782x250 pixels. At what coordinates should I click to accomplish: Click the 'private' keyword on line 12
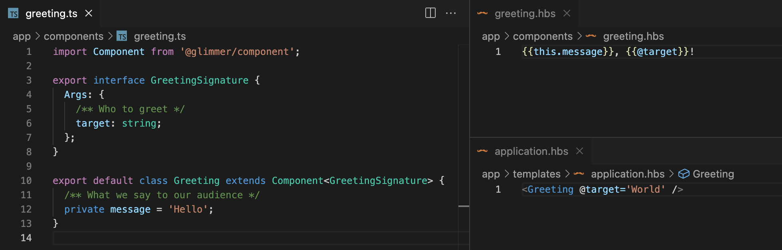84,209
